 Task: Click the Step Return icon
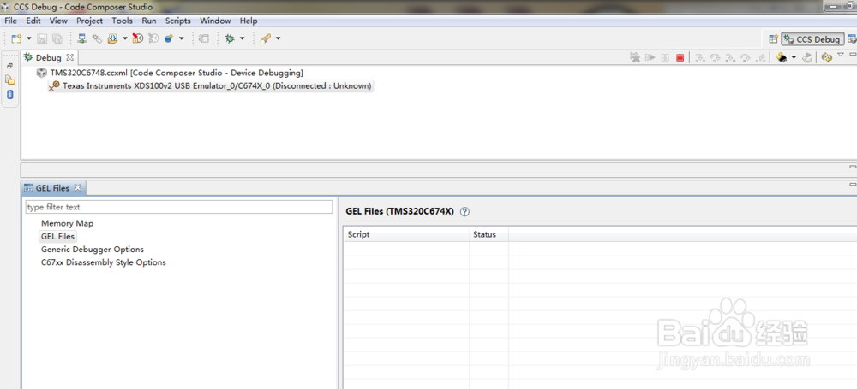click(x=760, y=57)
